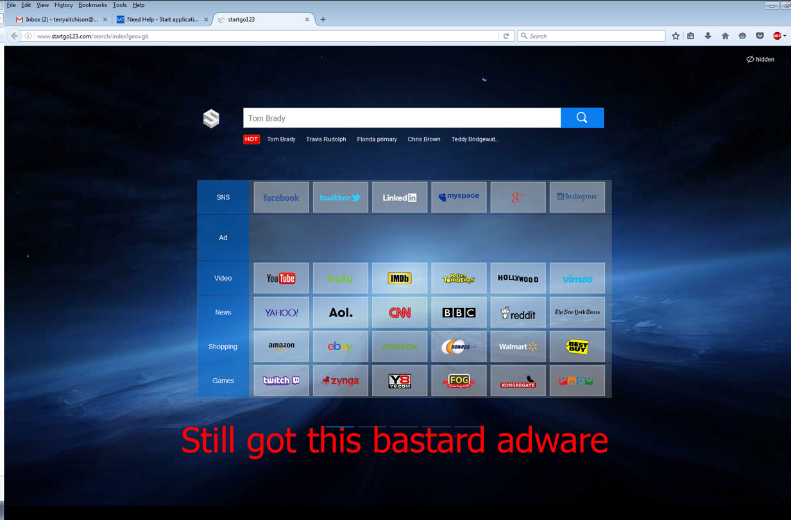Open the Amazon tile

tap(281, 346)
